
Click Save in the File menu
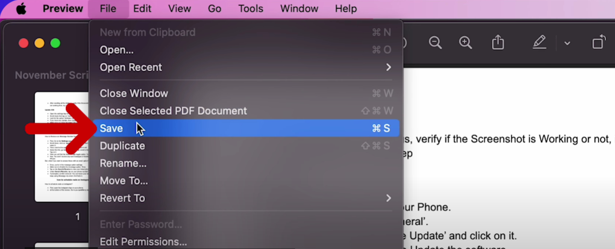(245, 128)
